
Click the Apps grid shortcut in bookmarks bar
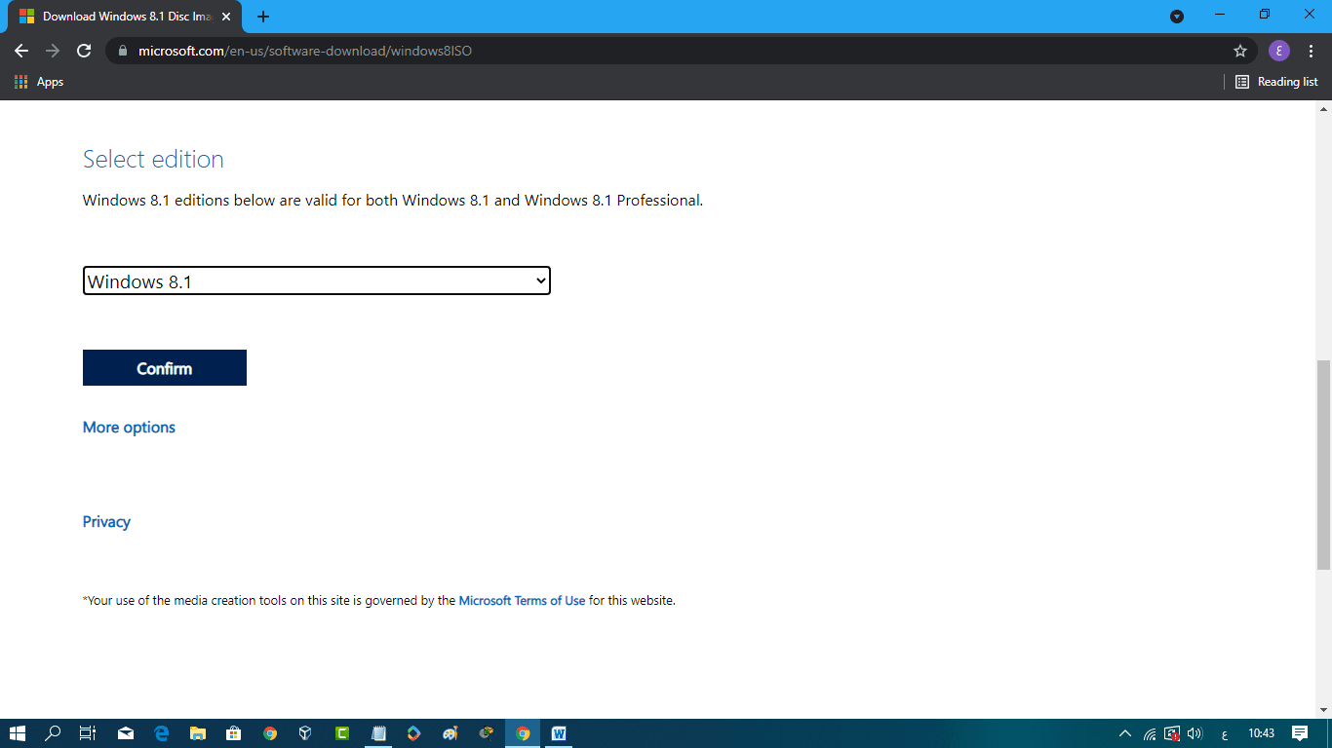39,82
